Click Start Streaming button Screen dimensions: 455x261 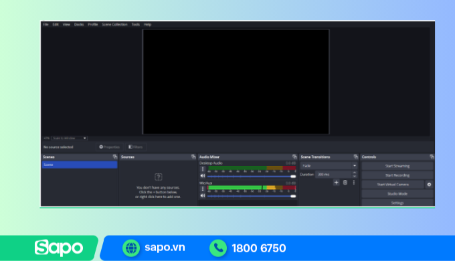coord(397,166)
